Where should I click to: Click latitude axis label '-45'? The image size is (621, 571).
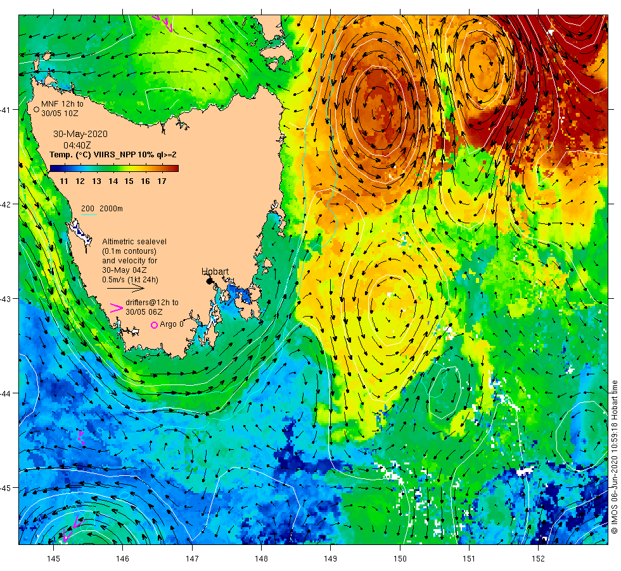pyautogui.click(x=5, y=488)
